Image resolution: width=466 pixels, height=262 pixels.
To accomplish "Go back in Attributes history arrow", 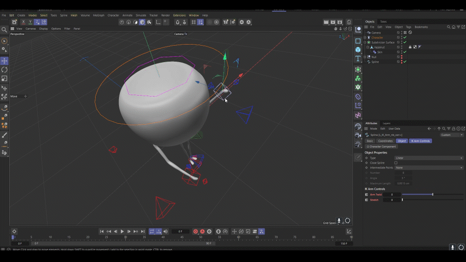I will (x=429, y=129).
